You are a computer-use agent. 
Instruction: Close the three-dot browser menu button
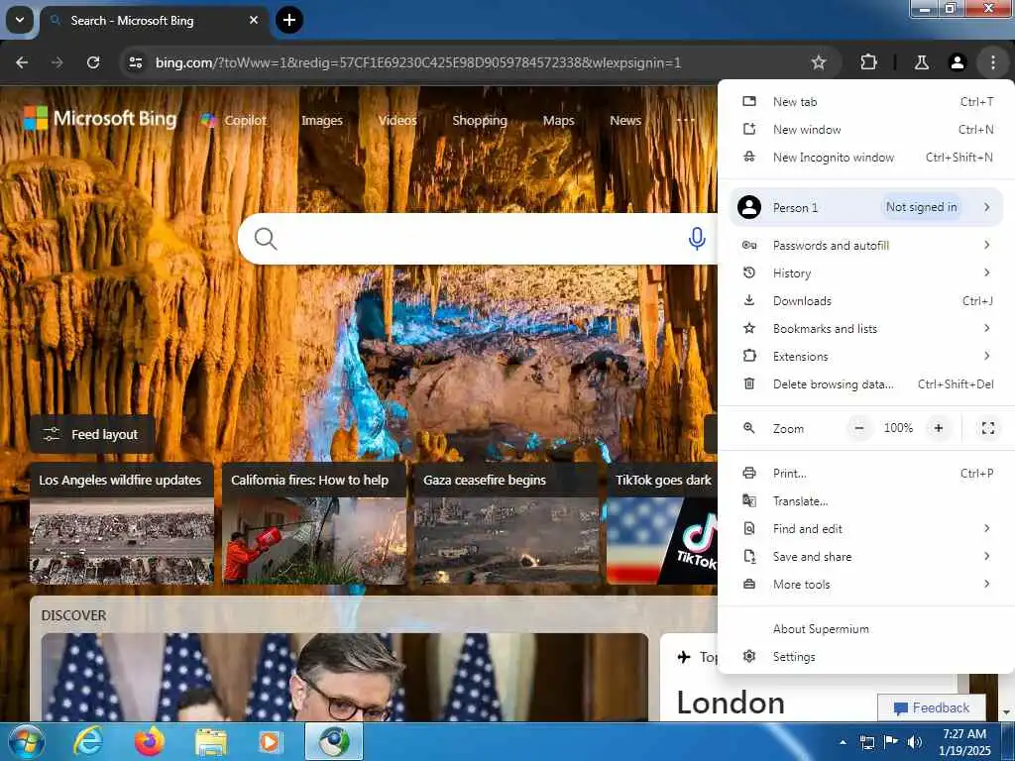pyautogui.click(x=992, y=62)
